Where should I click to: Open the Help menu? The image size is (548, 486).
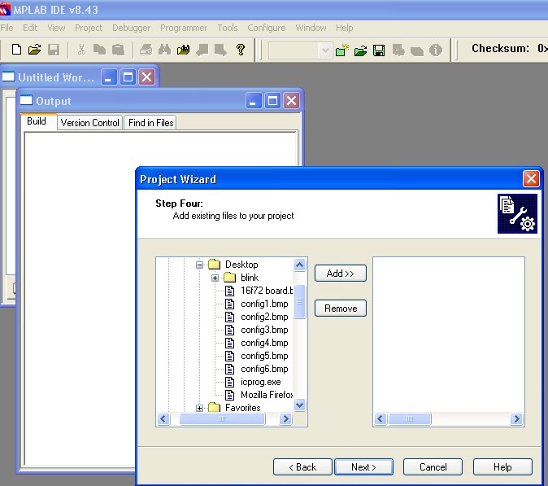(344, 28)
